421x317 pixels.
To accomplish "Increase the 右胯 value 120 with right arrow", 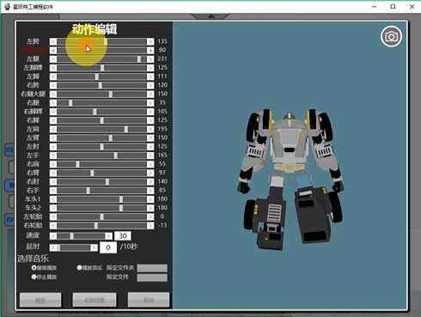I will tap(150, 85).
